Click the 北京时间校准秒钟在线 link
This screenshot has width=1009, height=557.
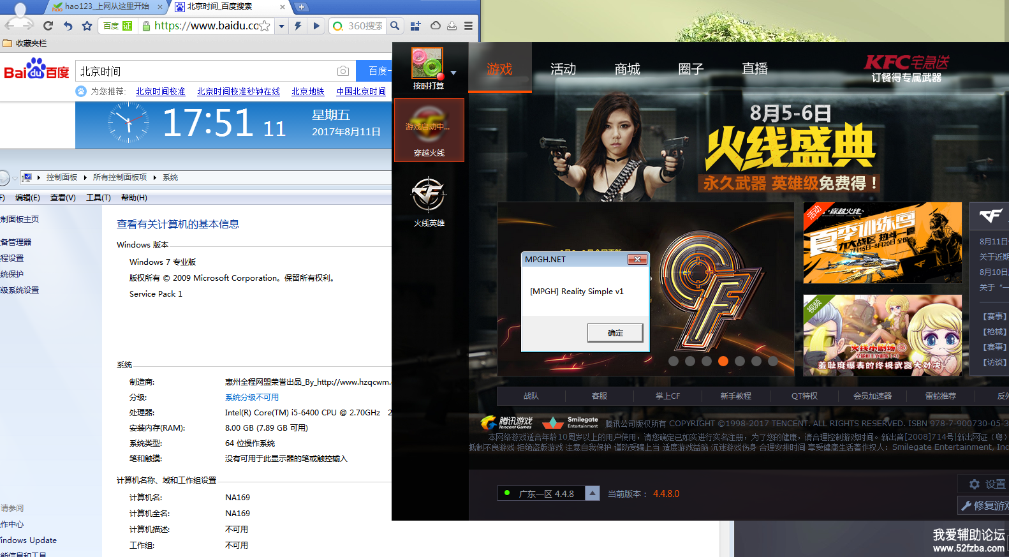click(x=239, y=91)
